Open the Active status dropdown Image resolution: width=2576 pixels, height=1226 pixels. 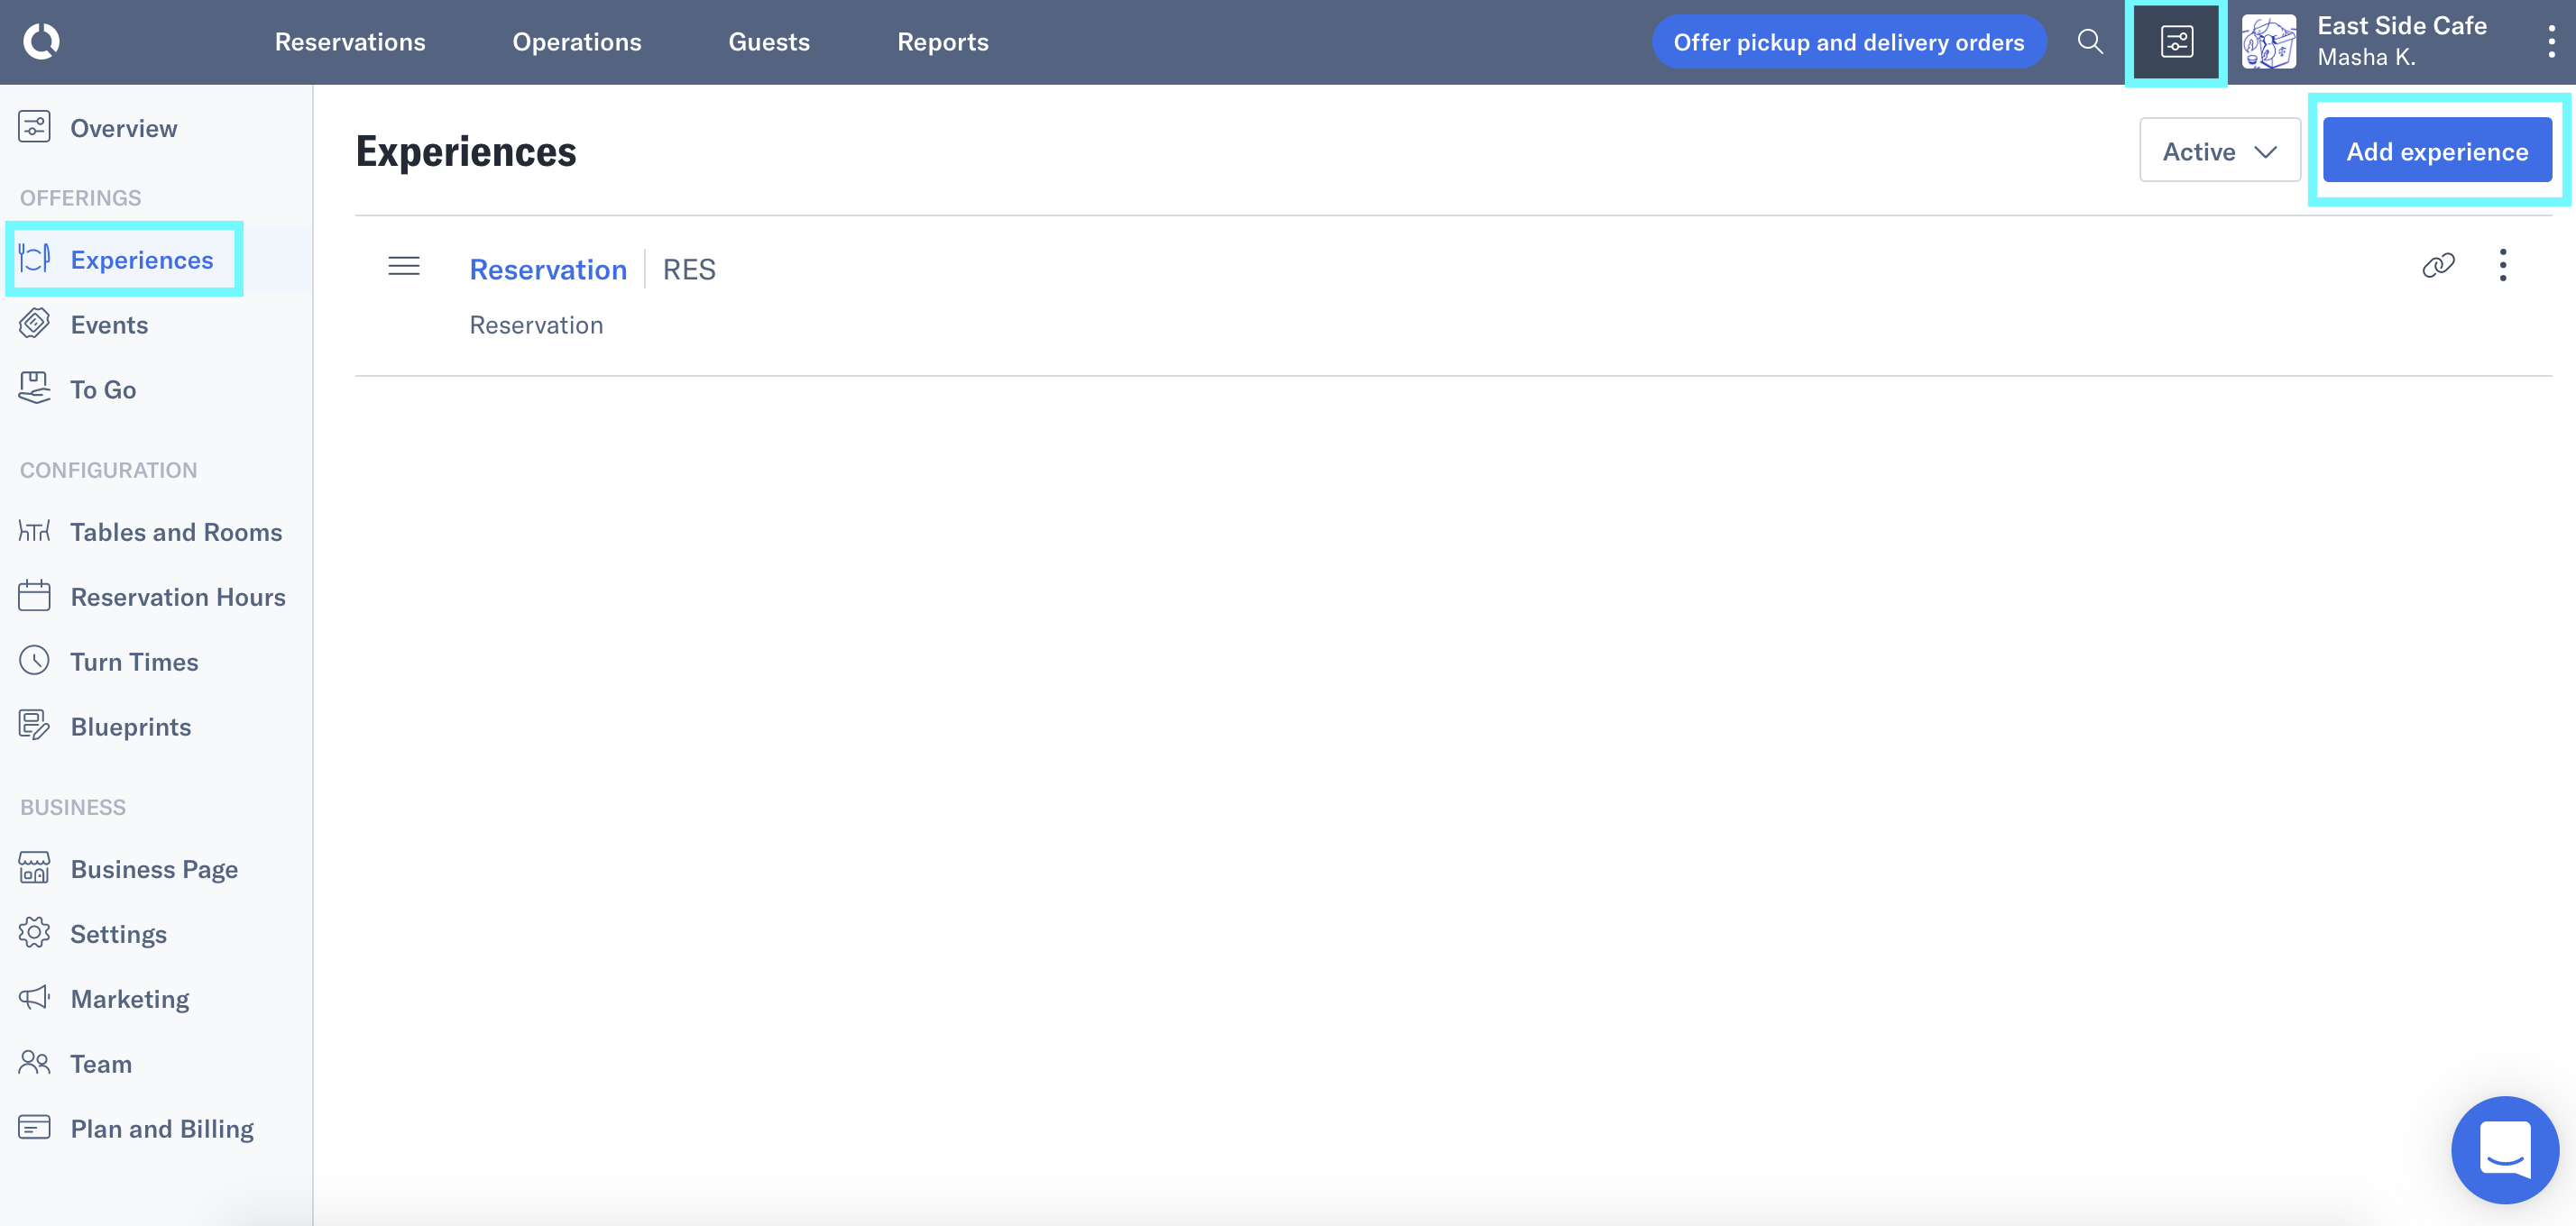pos(2219,151)
